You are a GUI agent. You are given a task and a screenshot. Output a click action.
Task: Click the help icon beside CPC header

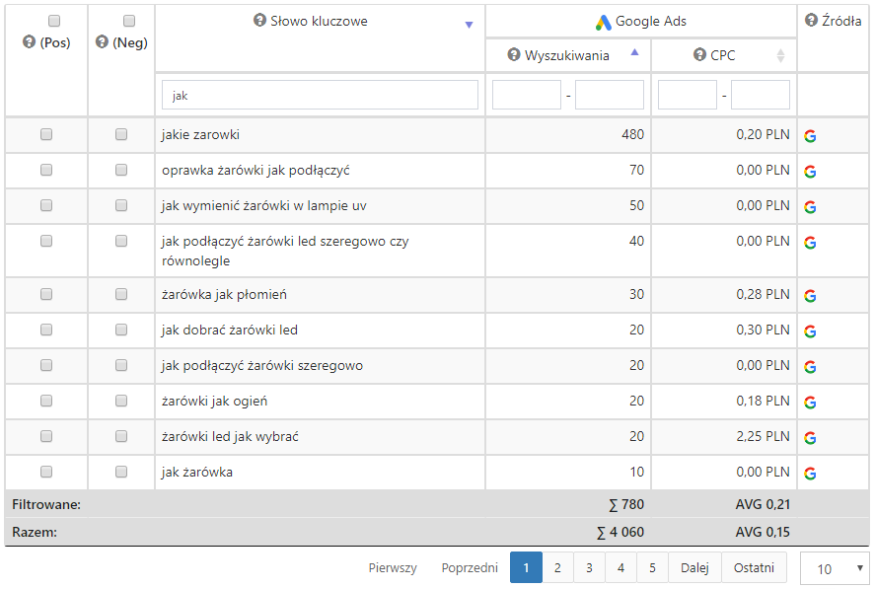tap(698, 55)
